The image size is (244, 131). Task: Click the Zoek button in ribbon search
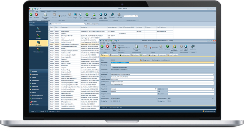pyautogui.click(x=137, y=16)
